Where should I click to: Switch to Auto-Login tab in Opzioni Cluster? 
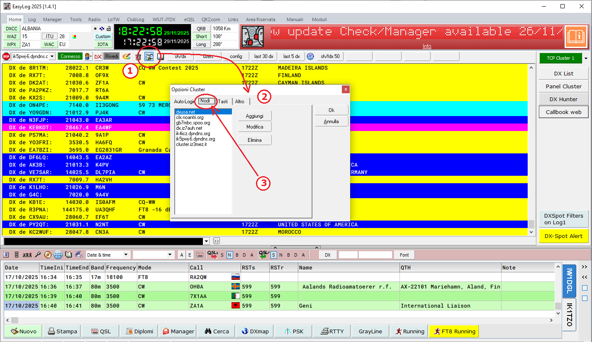[184, 102]
